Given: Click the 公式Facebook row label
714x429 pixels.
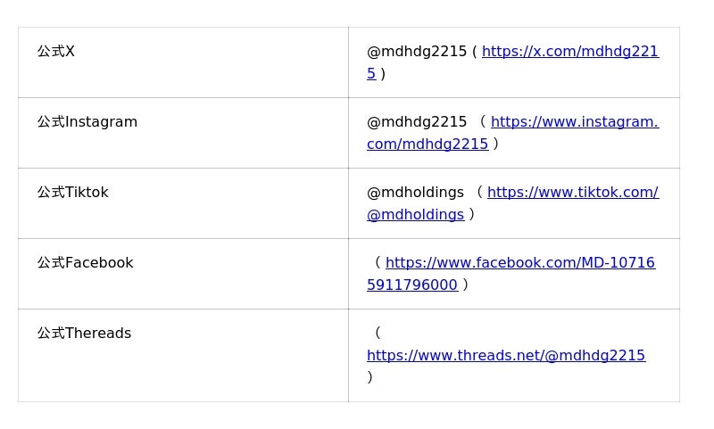Looking at the screenshot, I should [85, 263].
